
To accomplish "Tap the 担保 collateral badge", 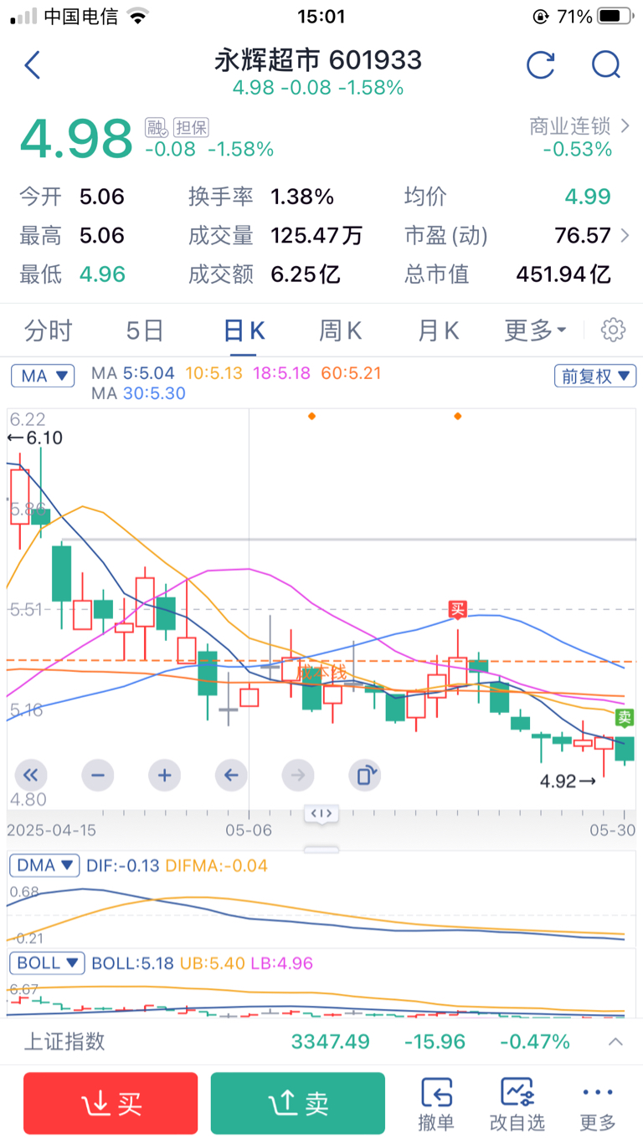I will [191, 127].
